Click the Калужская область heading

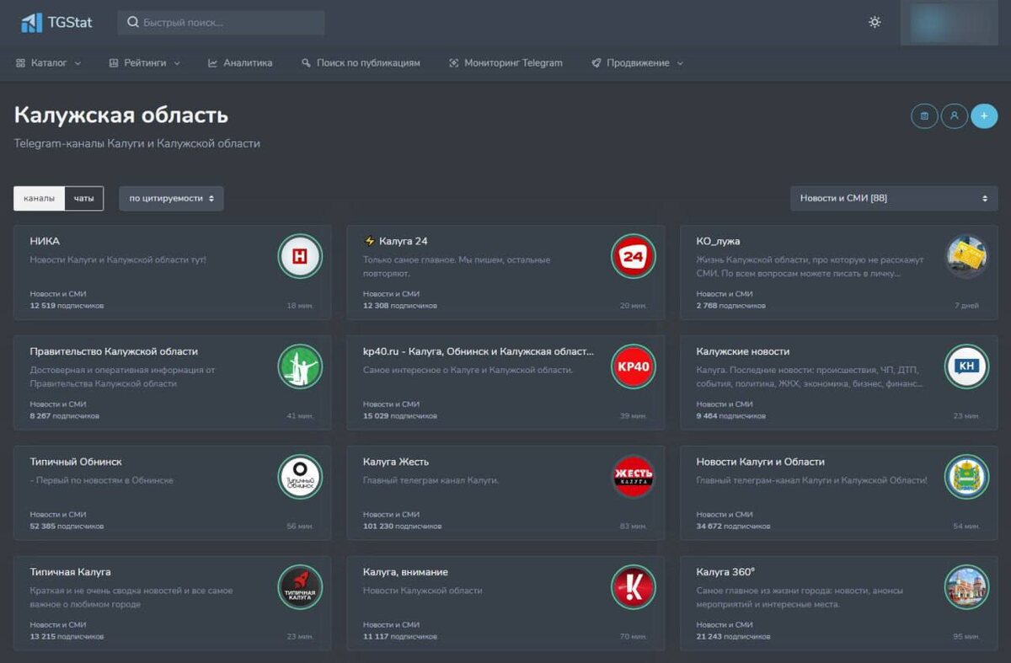click(121, 115)
